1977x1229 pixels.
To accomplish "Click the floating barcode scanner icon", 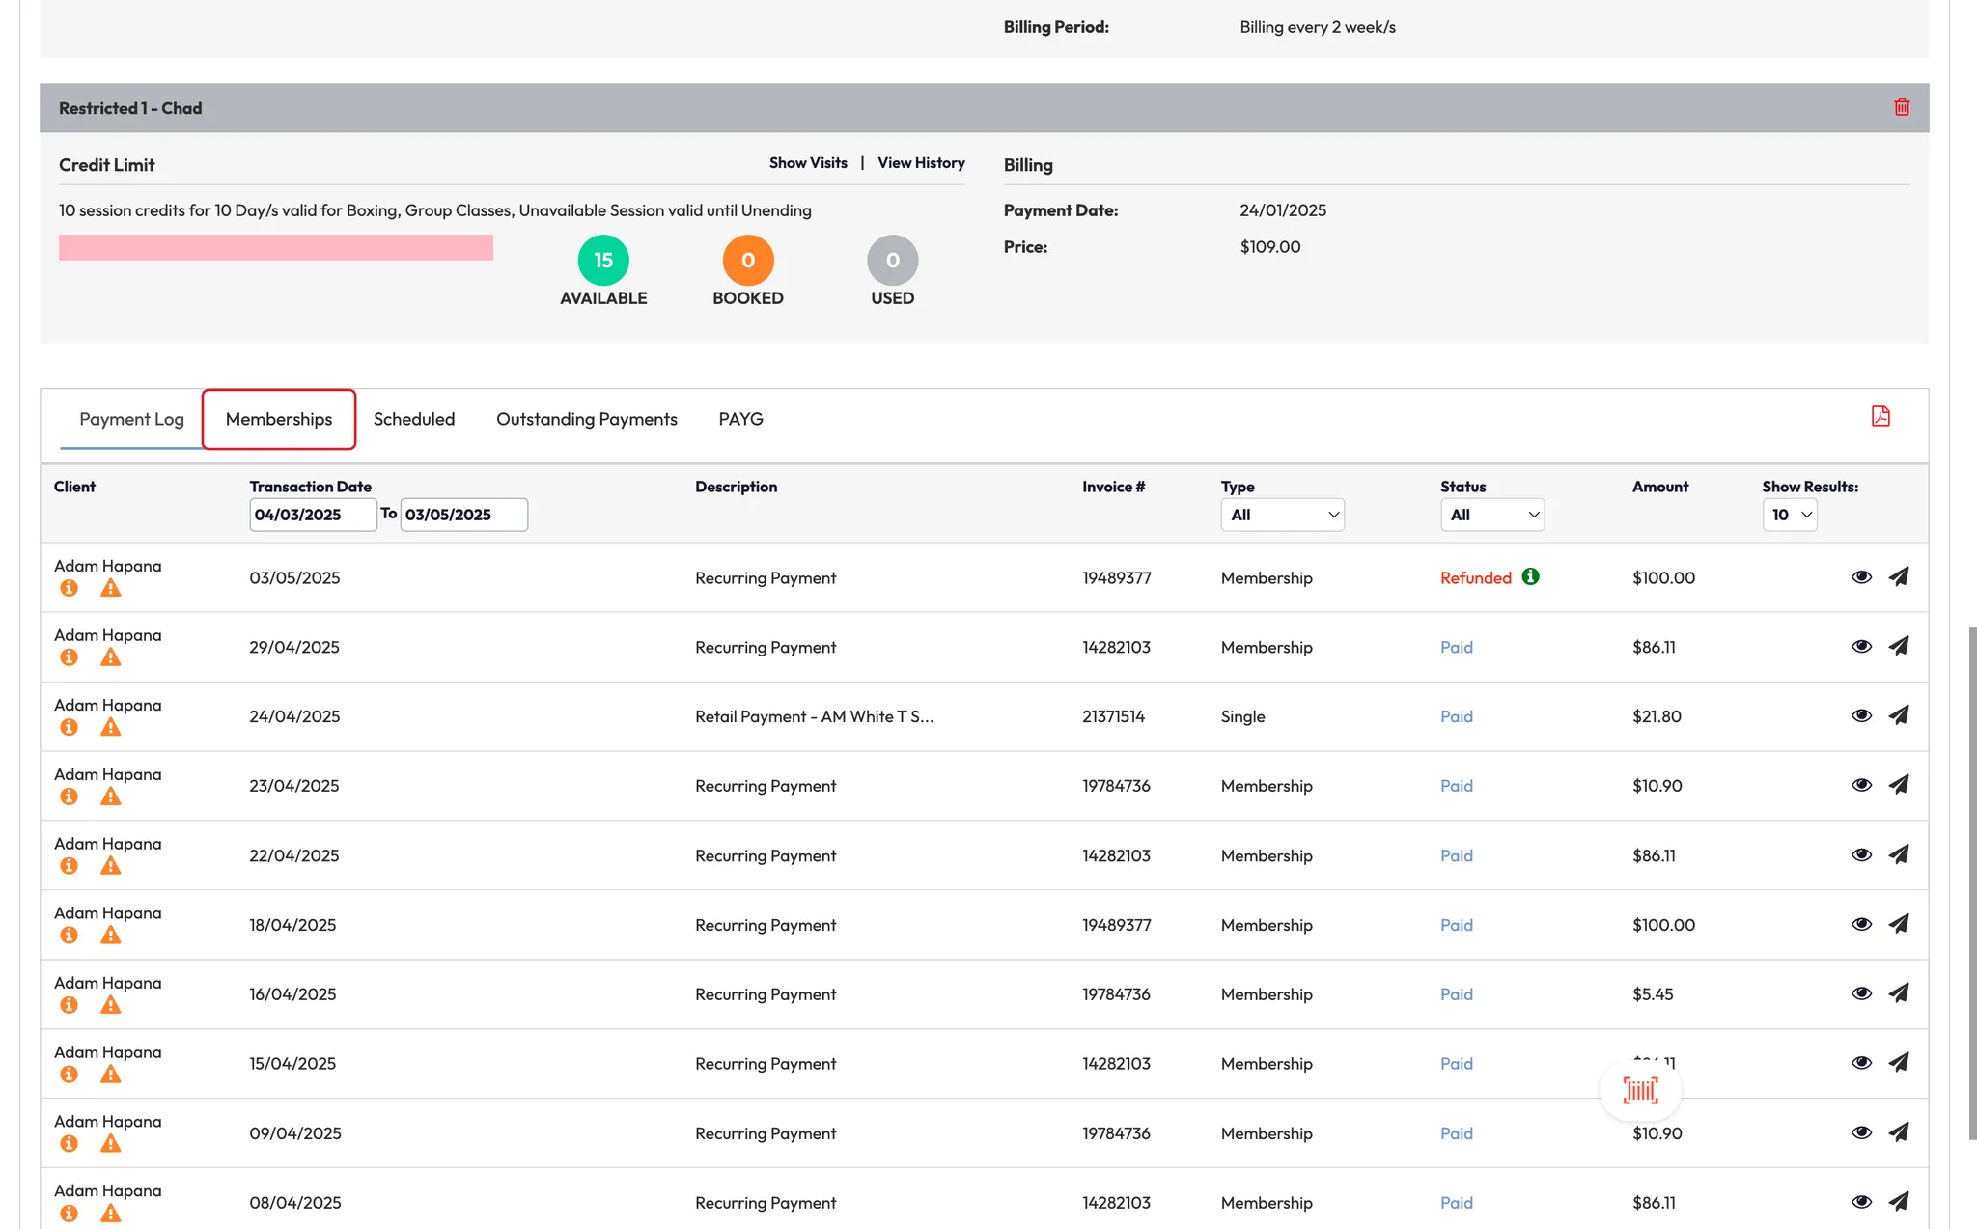I will (x=1640, y=1091).
